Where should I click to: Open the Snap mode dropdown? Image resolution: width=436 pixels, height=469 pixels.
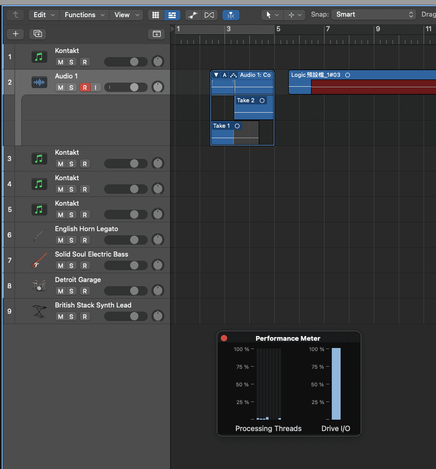click(x=374, y=15)
